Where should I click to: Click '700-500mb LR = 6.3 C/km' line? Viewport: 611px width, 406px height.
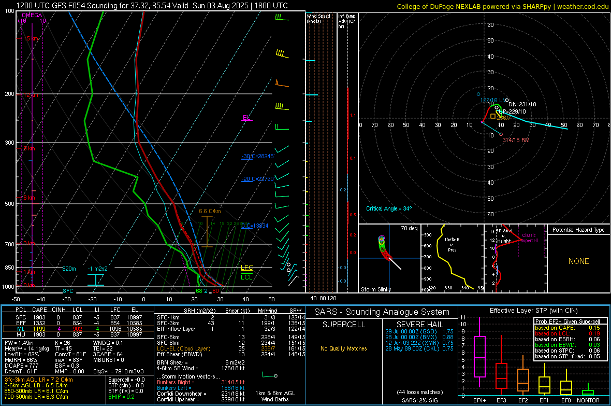(36, 397)
